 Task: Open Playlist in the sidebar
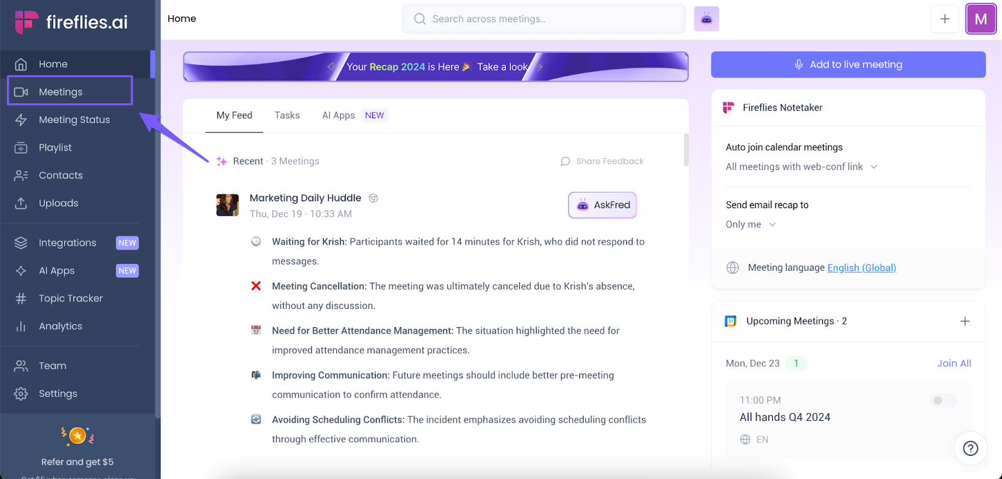click(x=55, y=148)
